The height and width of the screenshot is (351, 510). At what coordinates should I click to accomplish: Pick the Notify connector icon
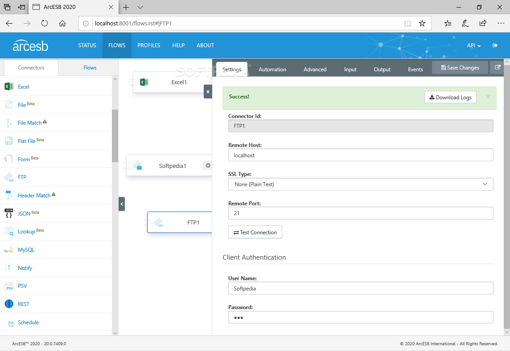click(x=9, y=267)
